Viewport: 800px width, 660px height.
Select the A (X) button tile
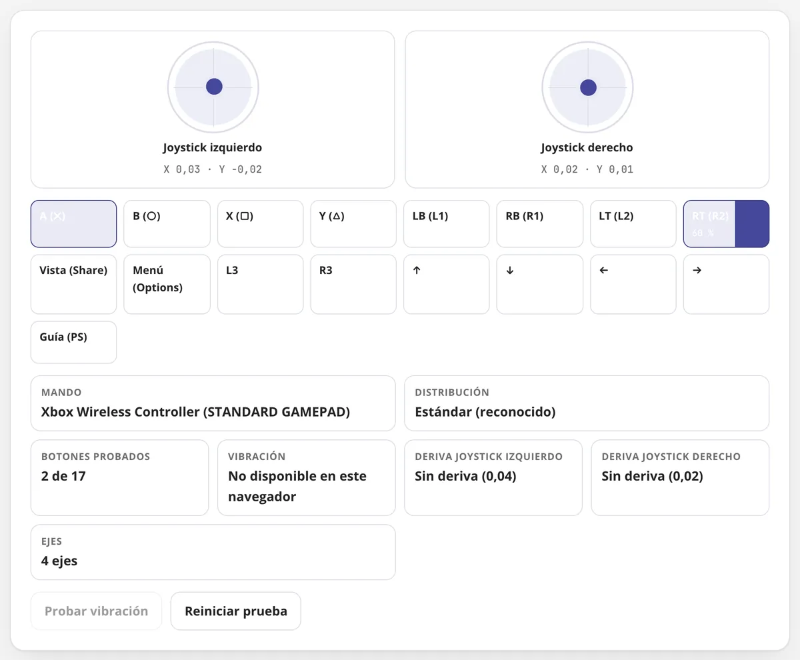(73, 224)
